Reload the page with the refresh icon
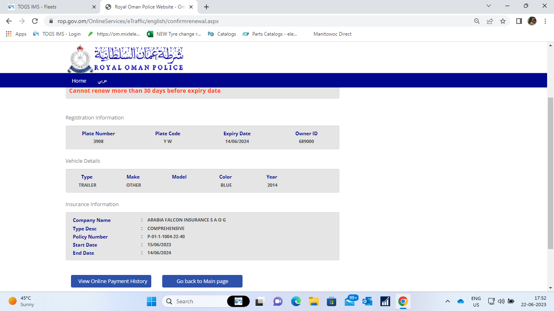 (x=35, y=21)
